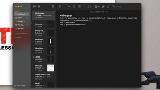The image size is (160, 90).
Task: Click the plus icon beside New Folder
Action: coord(15,86)
